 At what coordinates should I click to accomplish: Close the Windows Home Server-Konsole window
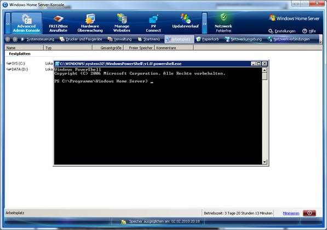tap(317, 3)
